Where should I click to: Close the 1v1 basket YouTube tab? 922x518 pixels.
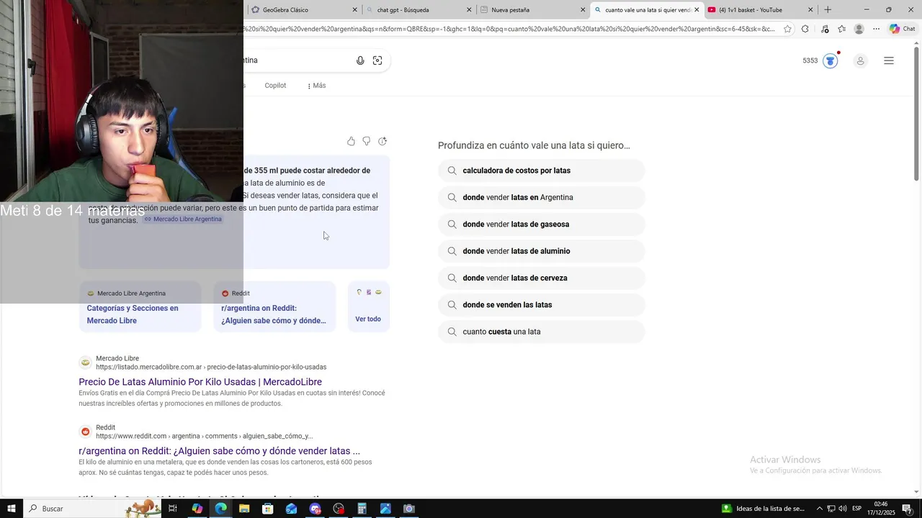810,9
